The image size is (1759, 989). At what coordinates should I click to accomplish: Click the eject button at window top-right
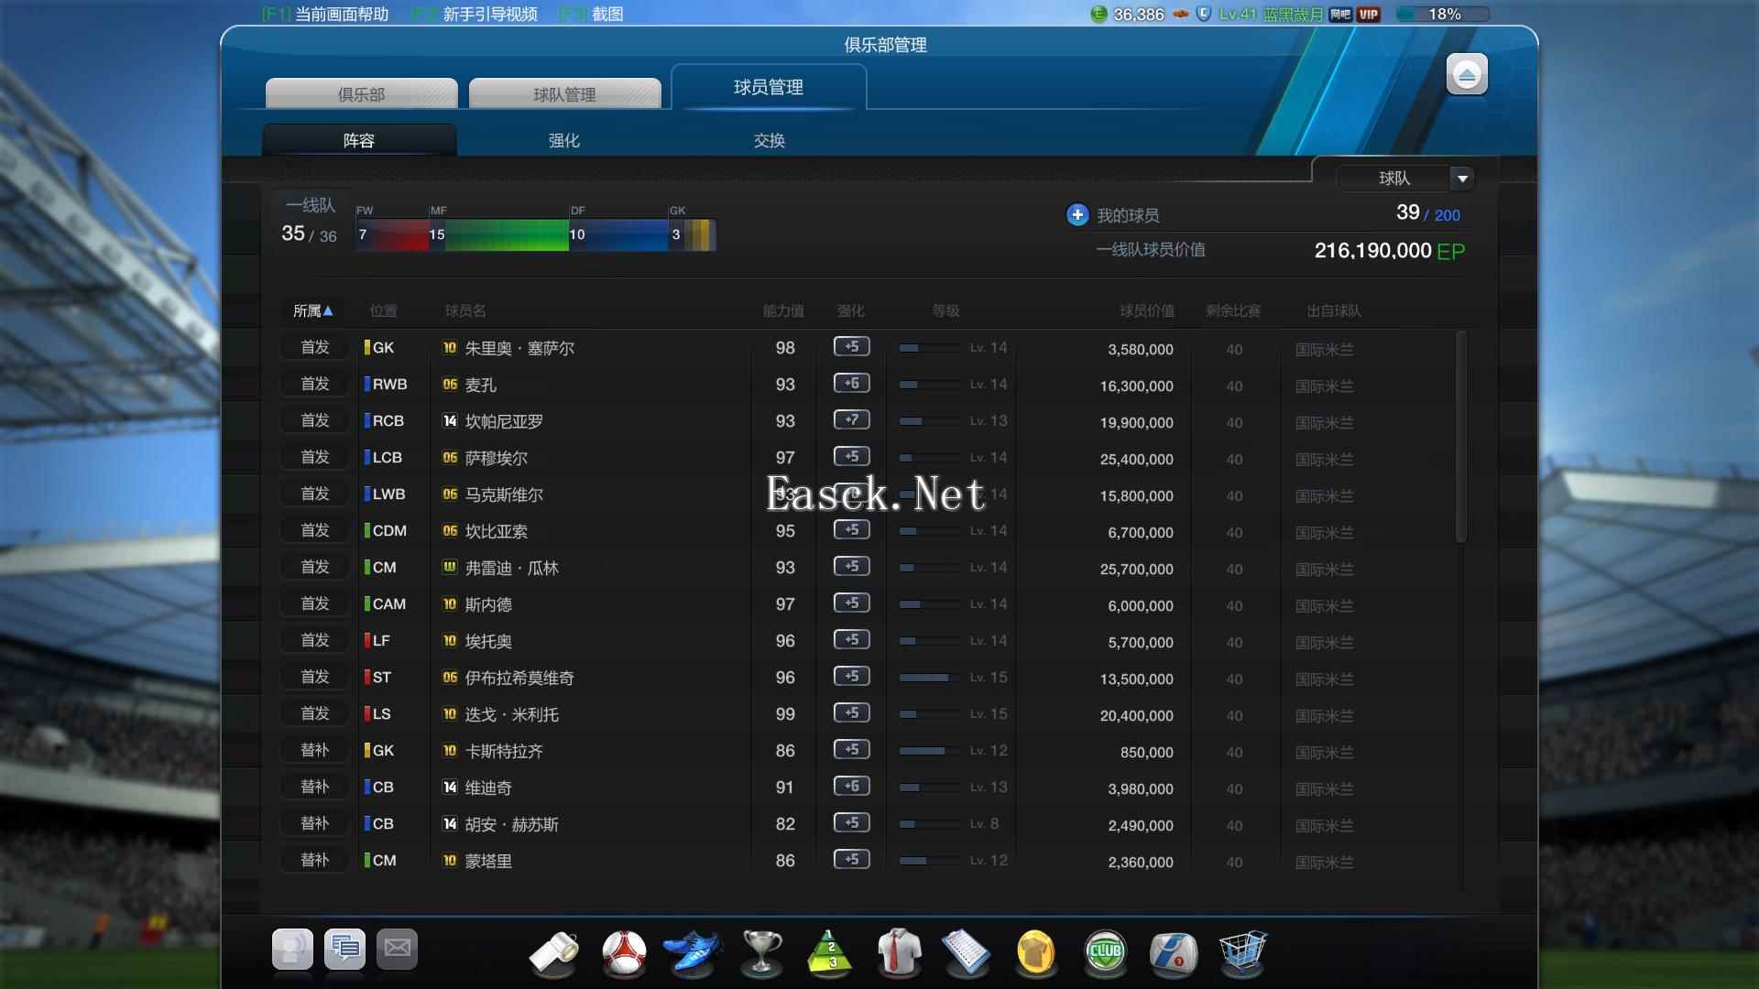click(x=1467, y=74)
